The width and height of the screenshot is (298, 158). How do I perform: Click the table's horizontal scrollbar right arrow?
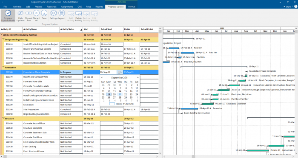point(157,156)
